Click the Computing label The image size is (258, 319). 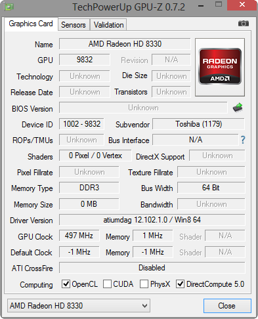click(36, 285)
